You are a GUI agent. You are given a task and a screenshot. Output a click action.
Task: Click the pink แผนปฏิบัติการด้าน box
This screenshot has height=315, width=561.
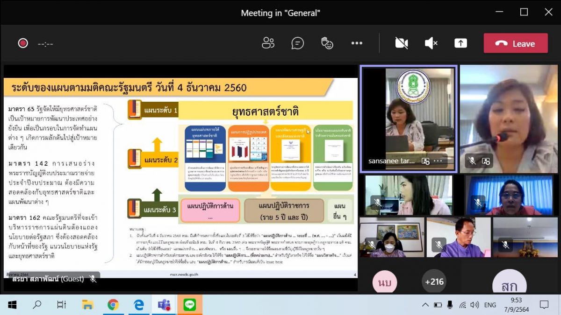[210, 210]
